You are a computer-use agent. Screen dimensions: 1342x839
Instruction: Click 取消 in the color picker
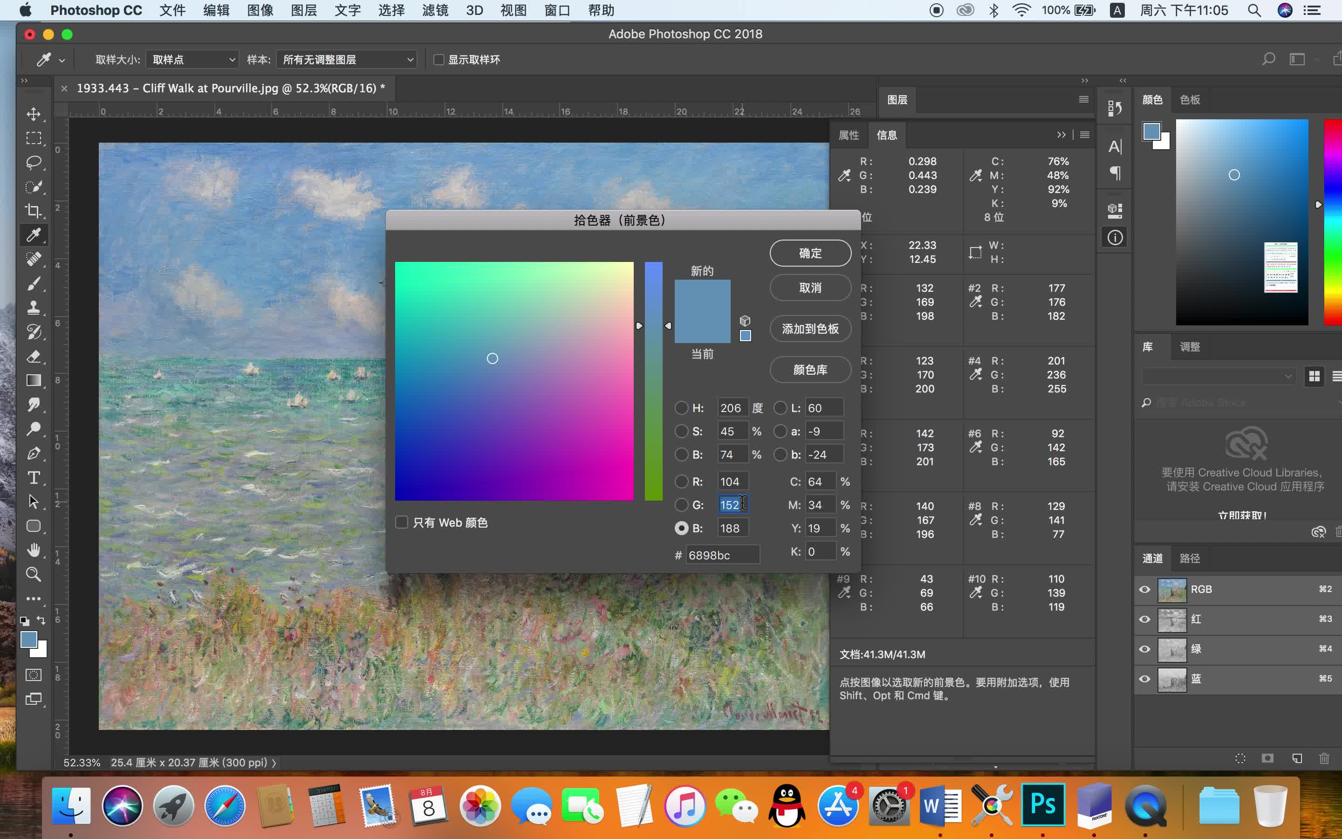pos(810,288)
